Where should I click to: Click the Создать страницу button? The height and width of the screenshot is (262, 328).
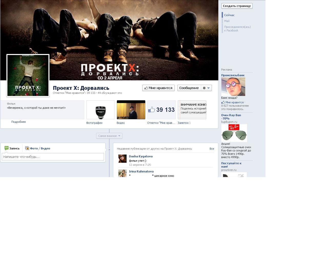[x=237, y=6]
